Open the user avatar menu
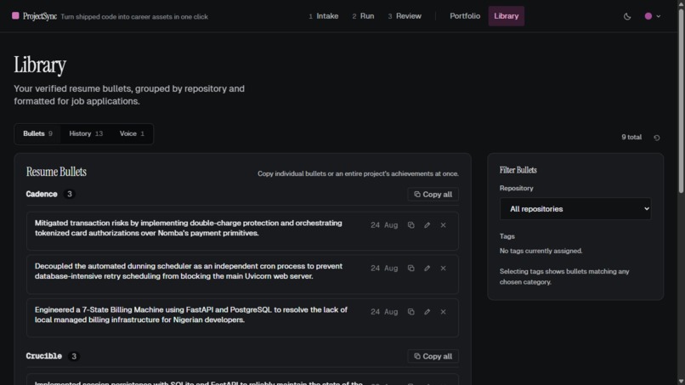This screenshot has width=685, height=385. click(x=652, y=16)
